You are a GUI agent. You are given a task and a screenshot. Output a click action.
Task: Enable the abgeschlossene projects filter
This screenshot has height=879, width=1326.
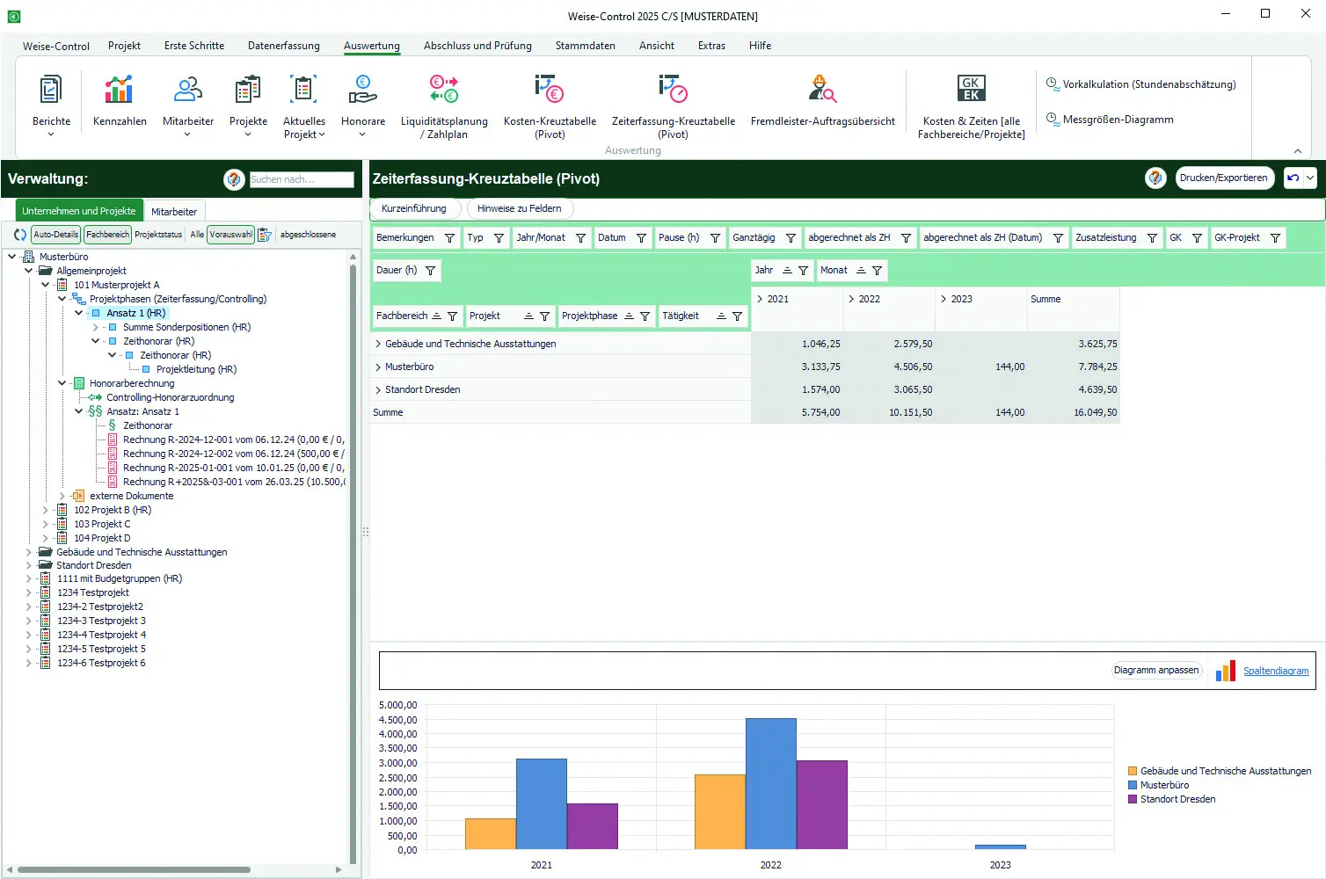[x=307, y=235]
